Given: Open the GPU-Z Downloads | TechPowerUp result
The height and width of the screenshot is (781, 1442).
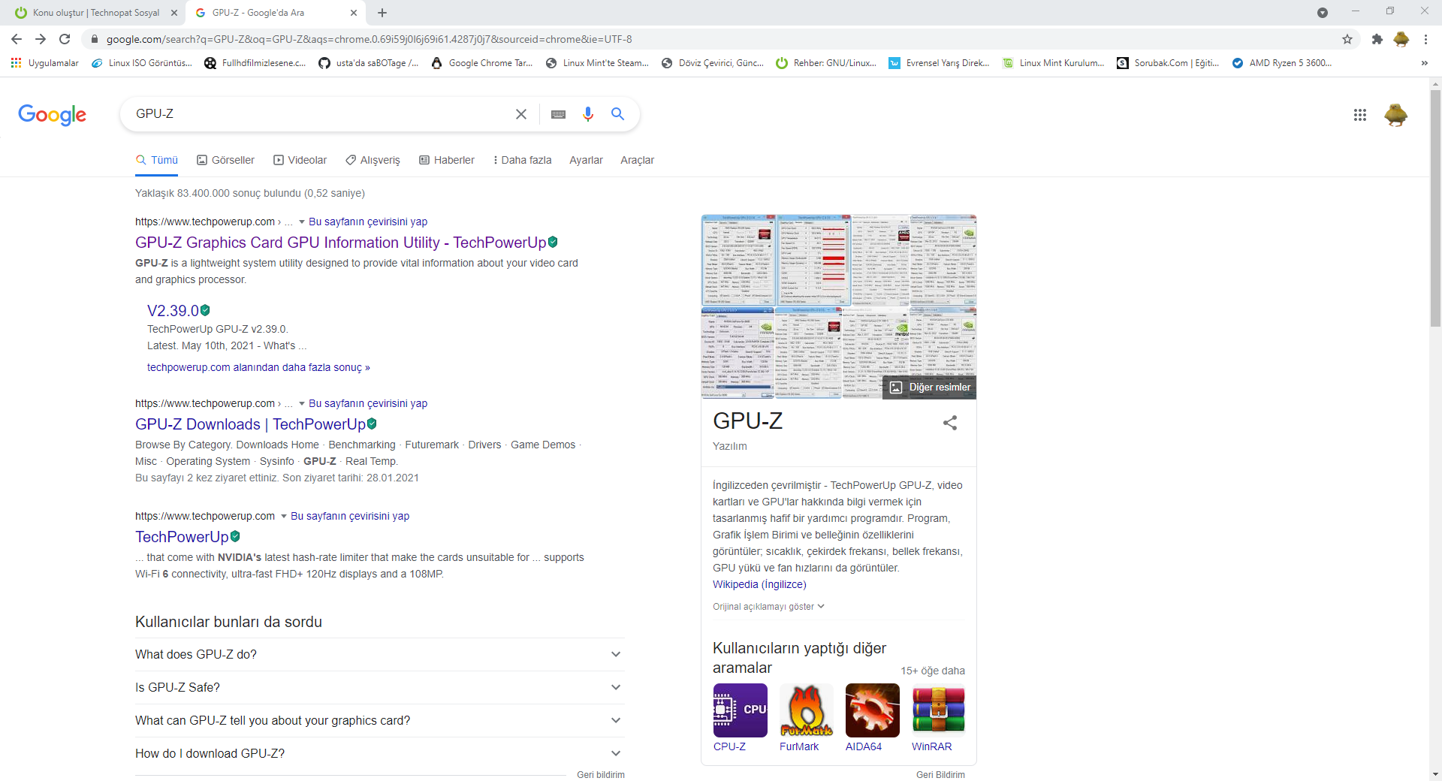Looking at the screenshot, I should click(x=250, y=424).
